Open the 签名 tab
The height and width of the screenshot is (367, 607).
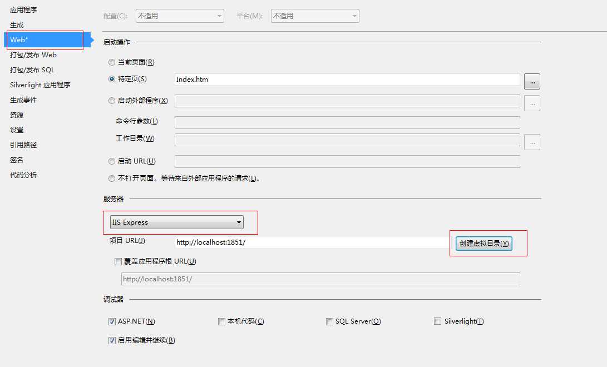click(17, 160)
